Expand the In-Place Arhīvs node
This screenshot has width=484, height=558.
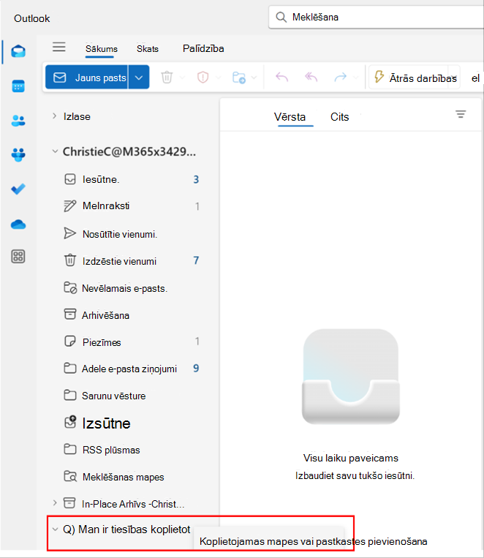click(54, 503)
